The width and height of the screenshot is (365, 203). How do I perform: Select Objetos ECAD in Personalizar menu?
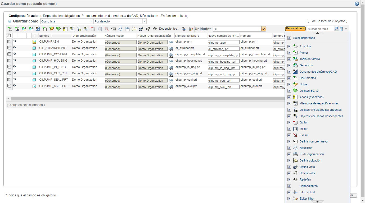coord(309,91)
